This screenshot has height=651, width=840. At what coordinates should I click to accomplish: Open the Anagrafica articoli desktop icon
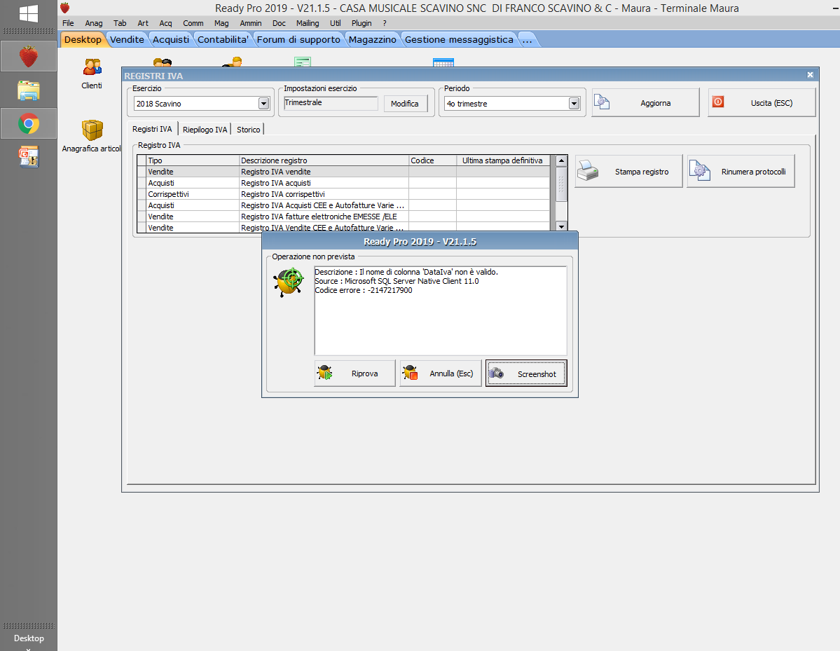(92, 137)
